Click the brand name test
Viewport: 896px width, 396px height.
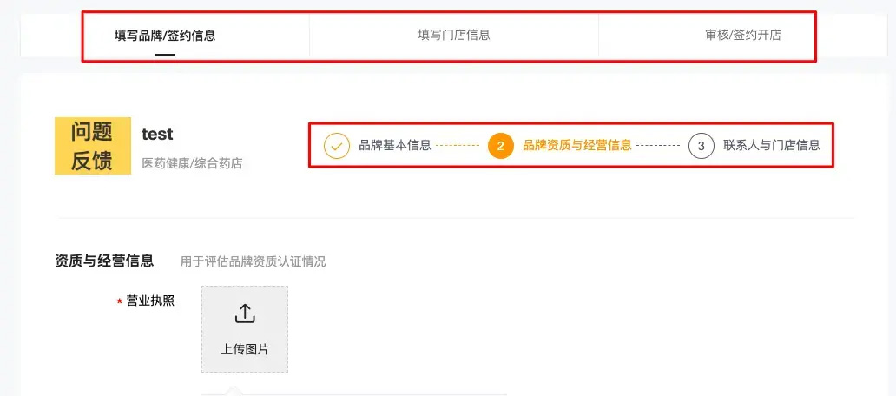(x=157, y=134)
